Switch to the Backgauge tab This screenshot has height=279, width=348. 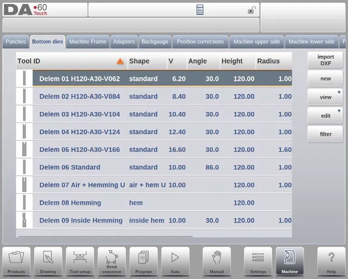(155, 42)
